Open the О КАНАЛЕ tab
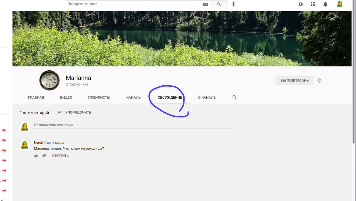 [207, 98]
